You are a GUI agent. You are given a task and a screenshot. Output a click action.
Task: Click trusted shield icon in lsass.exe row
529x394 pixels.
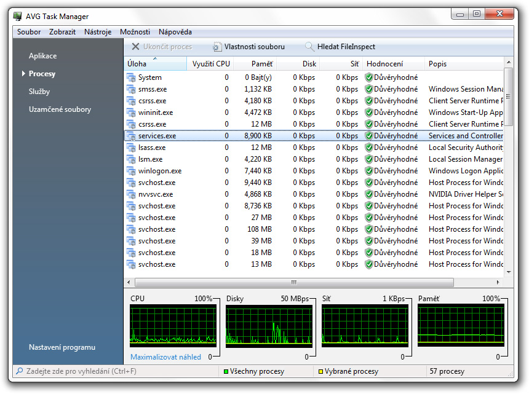point(368,148)
